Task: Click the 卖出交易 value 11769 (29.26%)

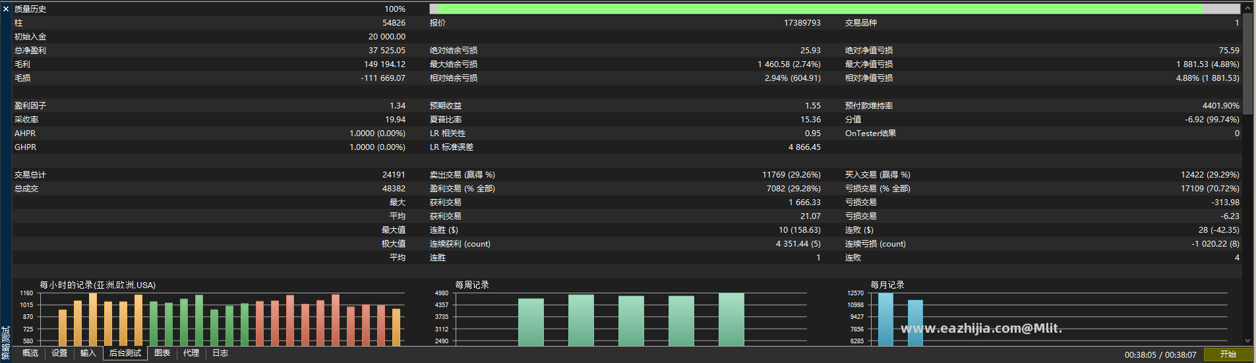Action: click(792, 175)
